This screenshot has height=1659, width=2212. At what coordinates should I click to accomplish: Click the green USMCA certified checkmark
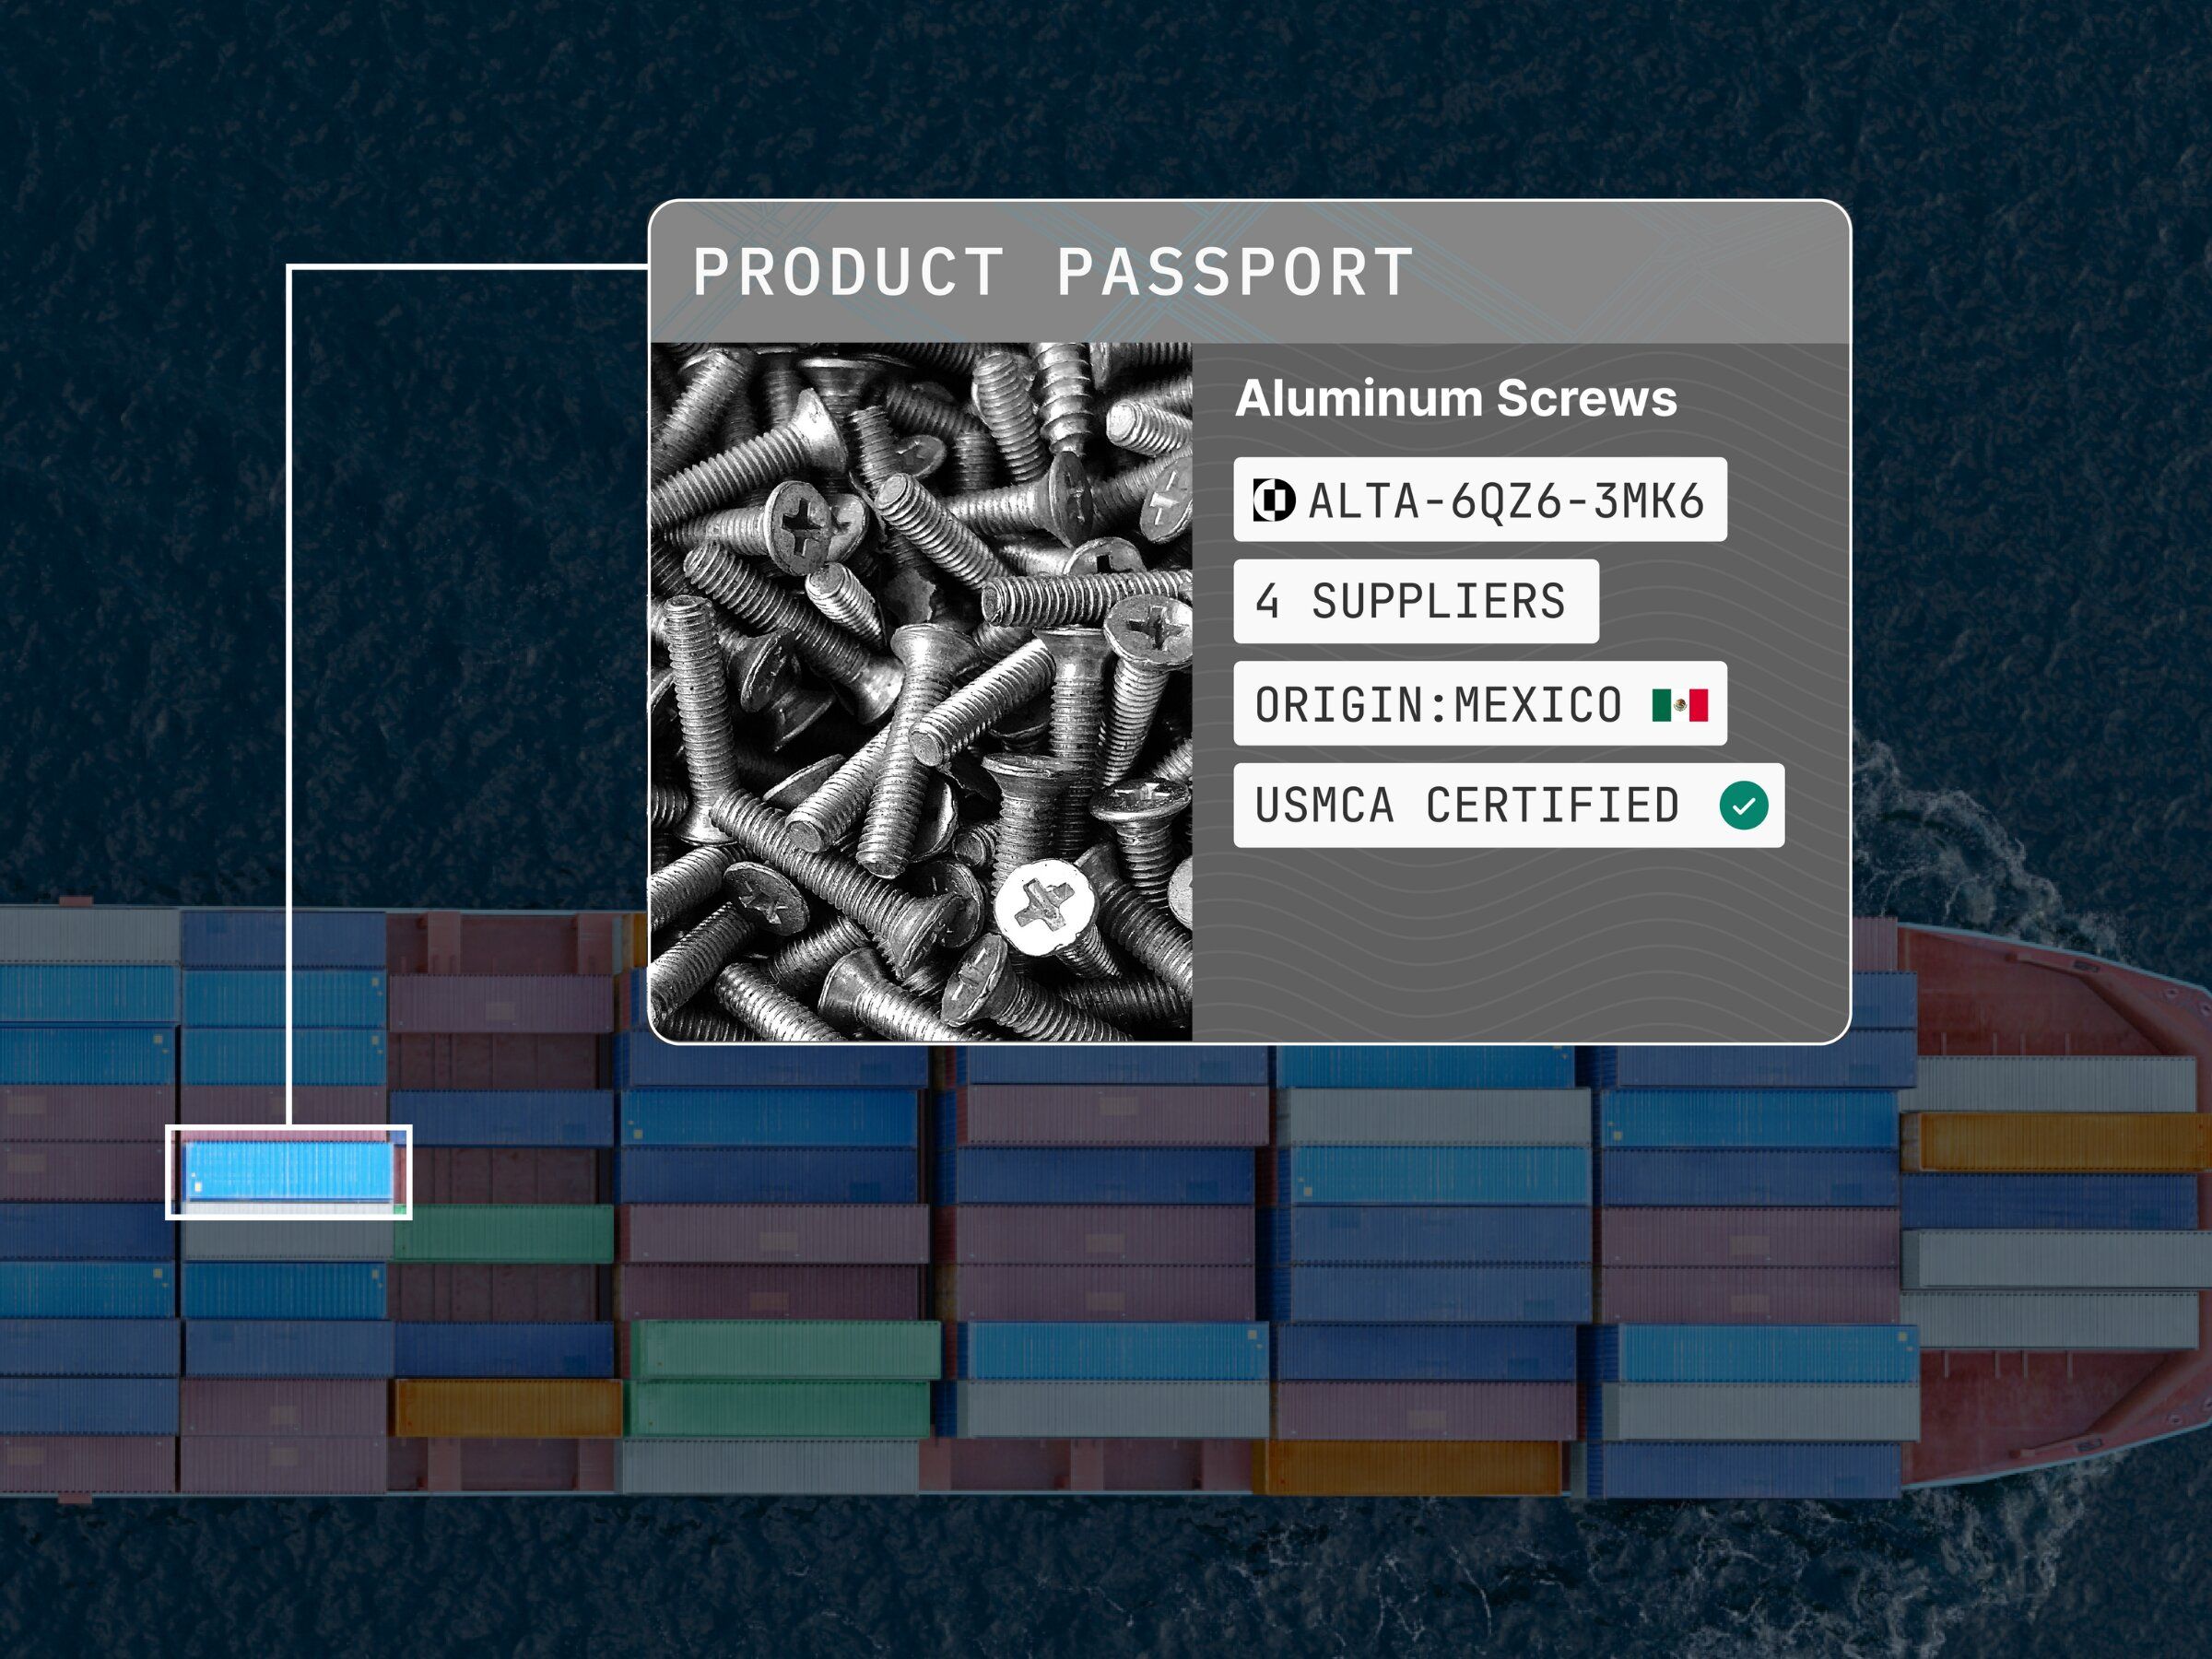tap(1743, 805)
